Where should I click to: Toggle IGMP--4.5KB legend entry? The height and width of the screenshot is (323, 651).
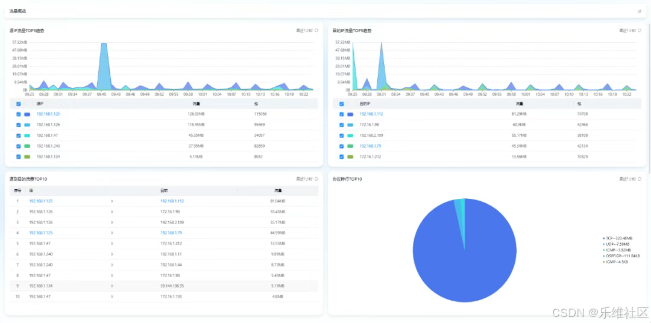click(615, 262)
